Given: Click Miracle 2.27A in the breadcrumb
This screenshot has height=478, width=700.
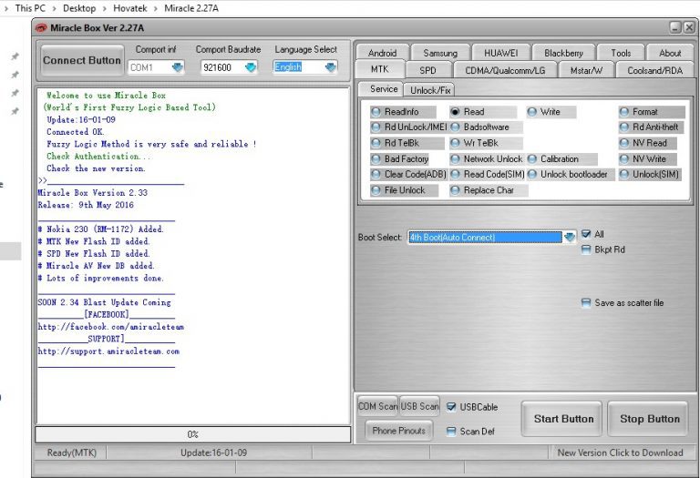Looking at the screenshot, I should pyautogui.click(x=191, y=8).
